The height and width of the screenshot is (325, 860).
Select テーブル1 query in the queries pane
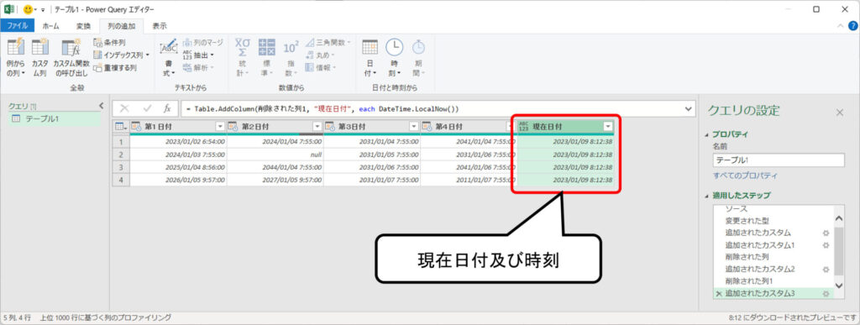coord(55,119)
